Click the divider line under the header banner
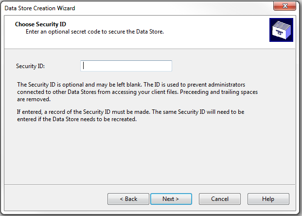This screenshot has width=302, height=216. coord(150,49)
